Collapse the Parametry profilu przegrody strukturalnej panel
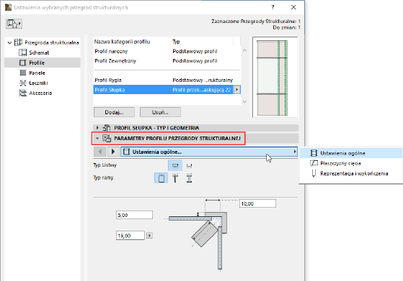Viewport: 403px width, 281px height. [97, 138]
